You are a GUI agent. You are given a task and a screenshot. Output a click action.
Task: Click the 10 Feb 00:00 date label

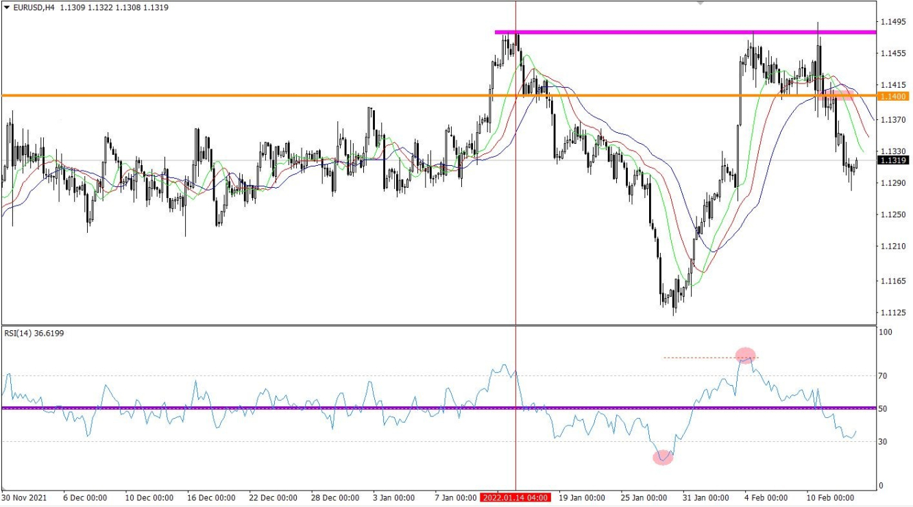829,498
